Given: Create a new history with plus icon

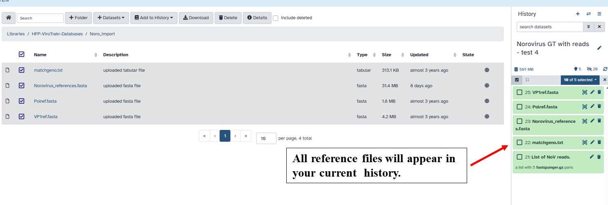Looking at the screenshot, I should [x=578, y=14].
